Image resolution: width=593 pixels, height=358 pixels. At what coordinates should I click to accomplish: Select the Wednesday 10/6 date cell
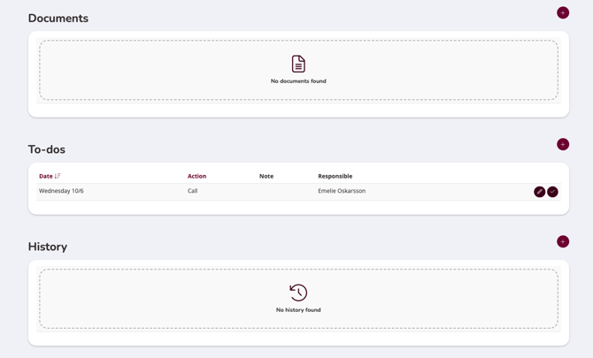coord(61,191)
